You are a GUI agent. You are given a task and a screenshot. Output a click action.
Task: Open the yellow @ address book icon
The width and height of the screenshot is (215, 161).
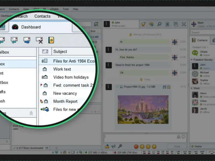(x=51, y=40)
